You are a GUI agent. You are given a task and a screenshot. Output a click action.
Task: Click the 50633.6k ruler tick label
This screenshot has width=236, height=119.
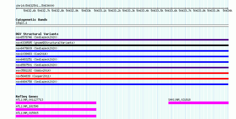tap(171, 11)
